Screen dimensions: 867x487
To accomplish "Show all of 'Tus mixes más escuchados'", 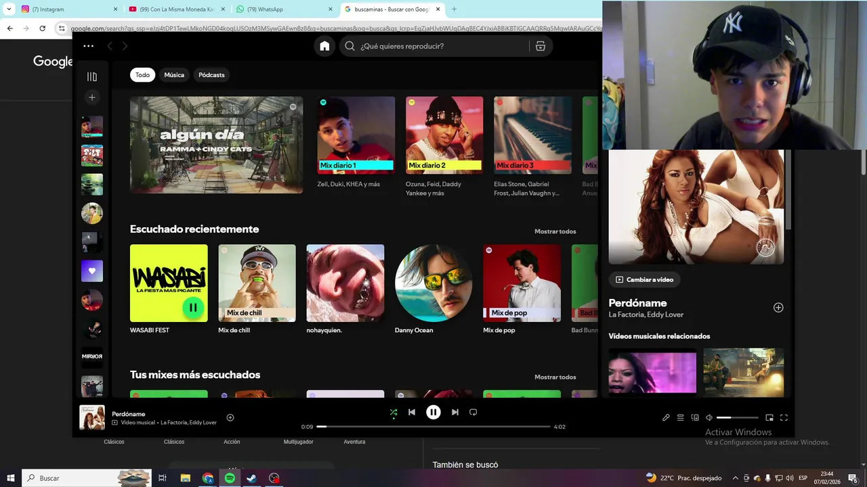I will tap(555, 377).
